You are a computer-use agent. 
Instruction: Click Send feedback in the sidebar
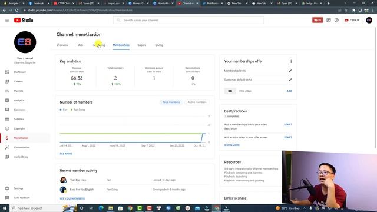22,198
